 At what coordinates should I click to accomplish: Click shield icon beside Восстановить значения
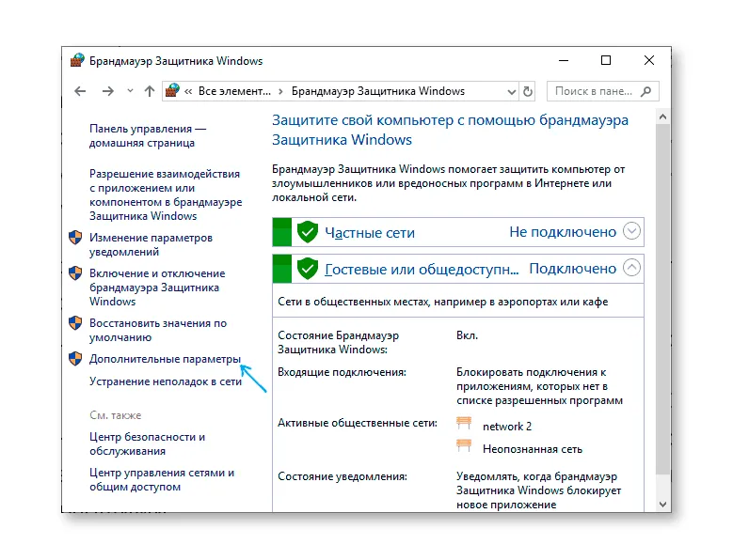(75, 323)
